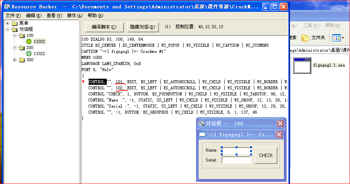Select tree item labeled 300

pyautogui.click(x=30, y=60)
